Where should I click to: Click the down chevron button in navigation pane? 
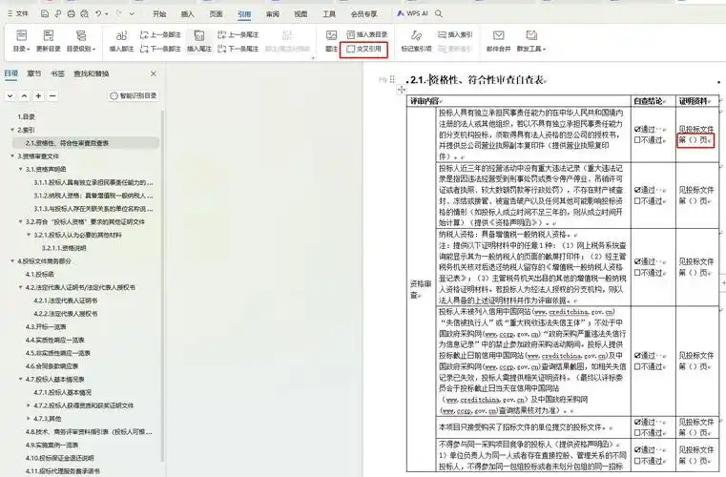pos(10,95)
